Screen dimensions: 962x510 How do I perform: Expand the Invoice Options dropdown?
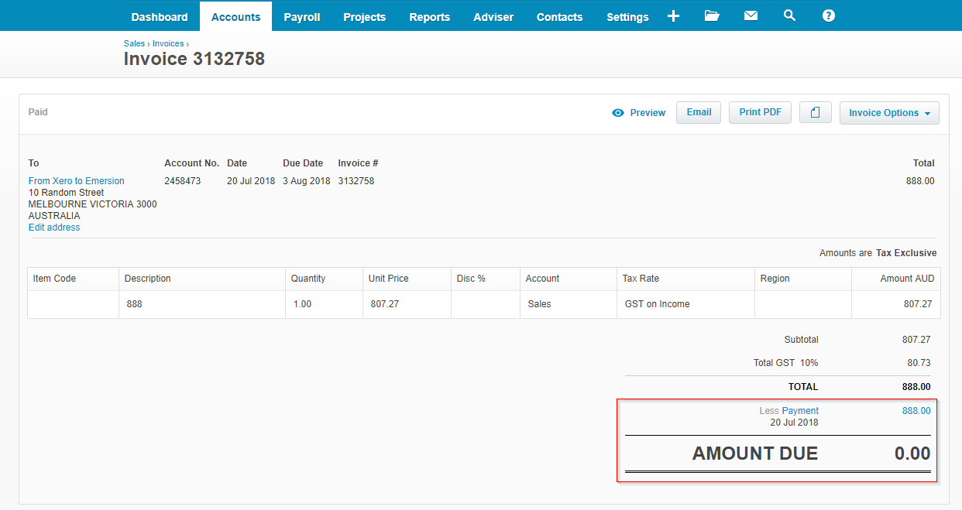point(888,113)
